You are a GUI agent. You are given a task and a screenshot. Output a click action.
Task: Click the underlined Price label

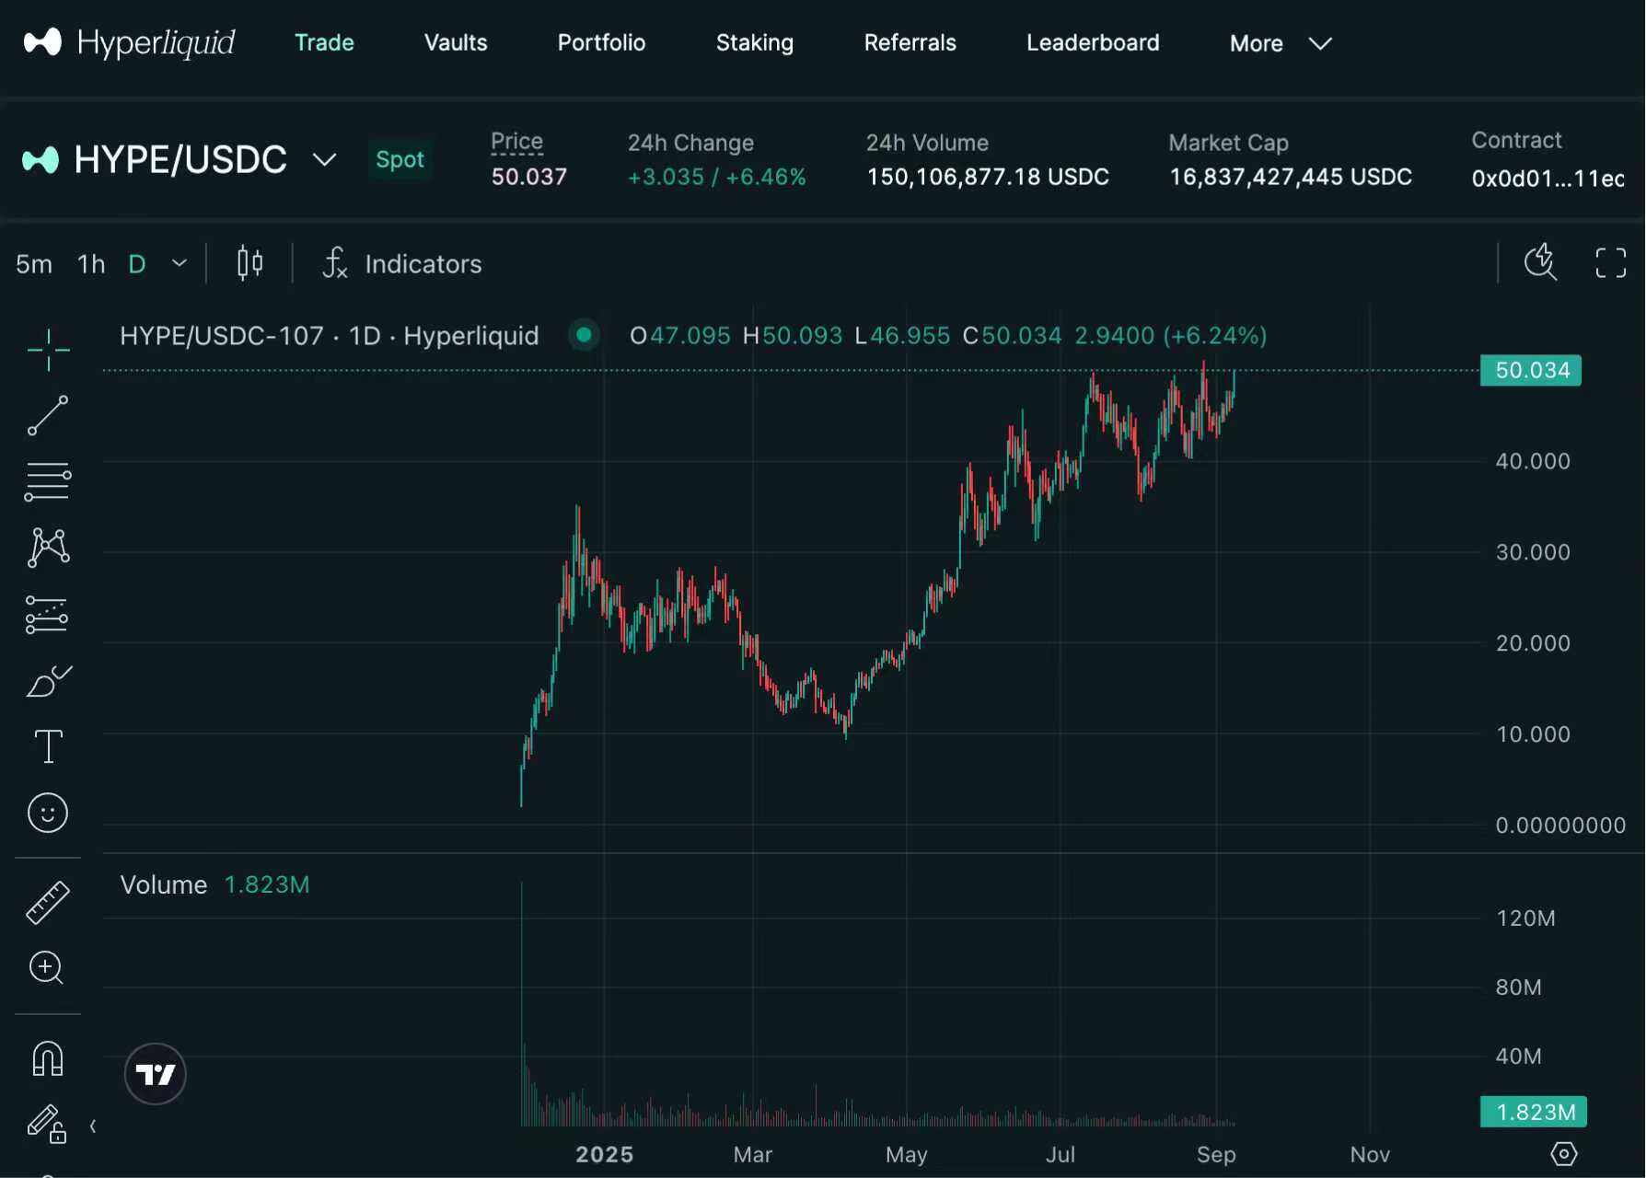coord(516,142)
